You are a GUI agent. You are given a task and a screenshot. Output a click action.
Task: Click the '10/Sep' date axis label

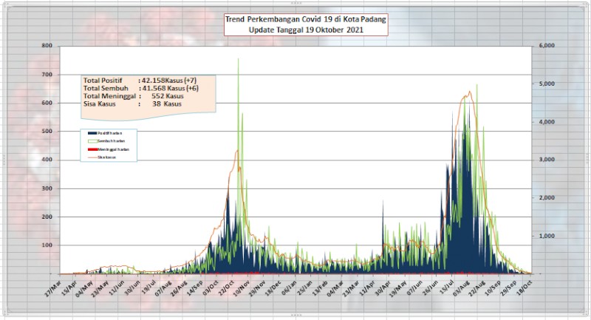coord(493,288)
